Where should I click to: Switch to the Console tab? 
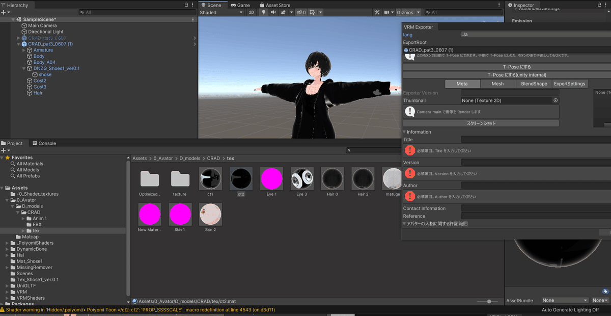pyautogui.click(x=44, y=143)
